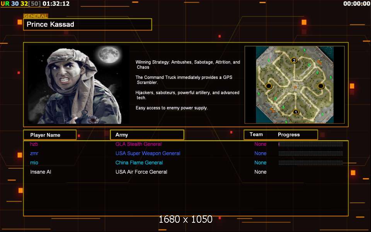Select player mio
371x232 pixels.
[x=34, y=163]
